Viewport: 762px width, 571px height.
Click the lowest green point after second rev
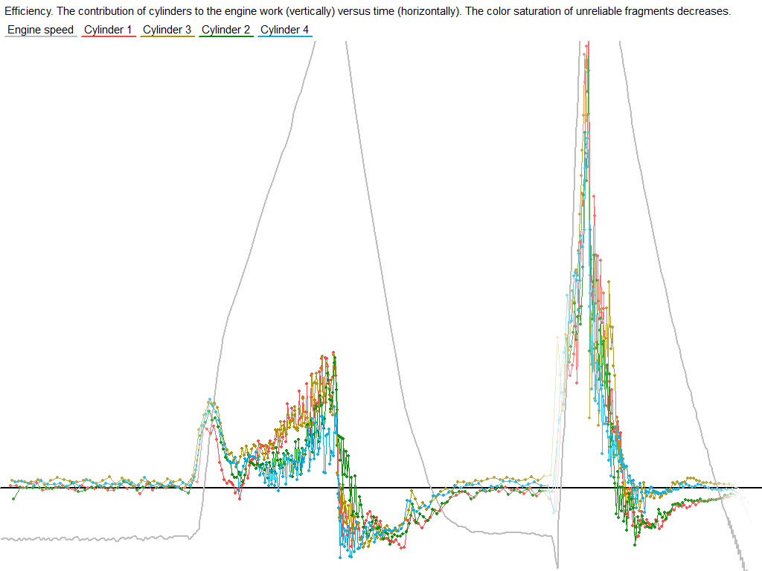635,545
